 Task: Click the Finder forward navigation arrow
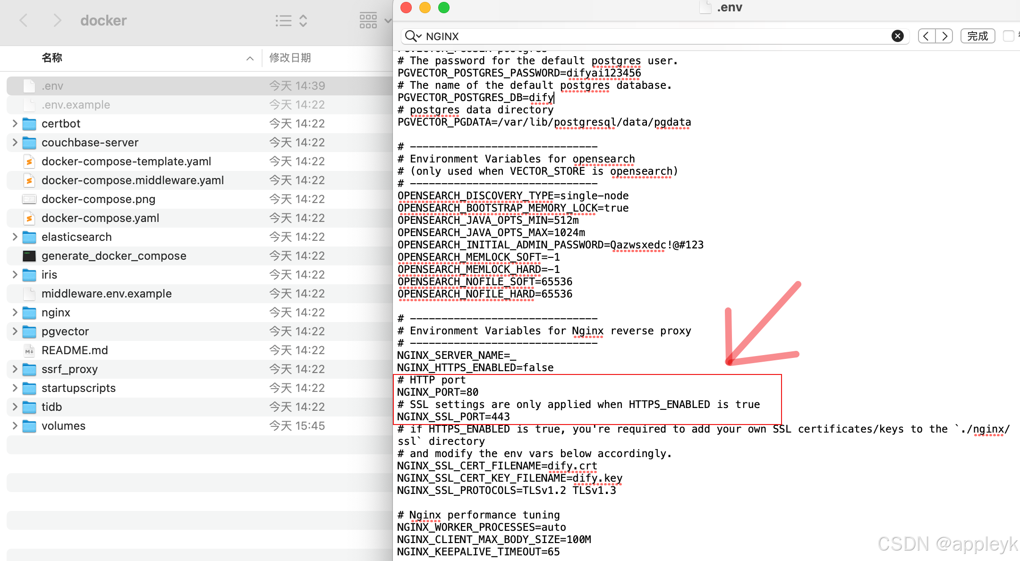click(57, 20)
